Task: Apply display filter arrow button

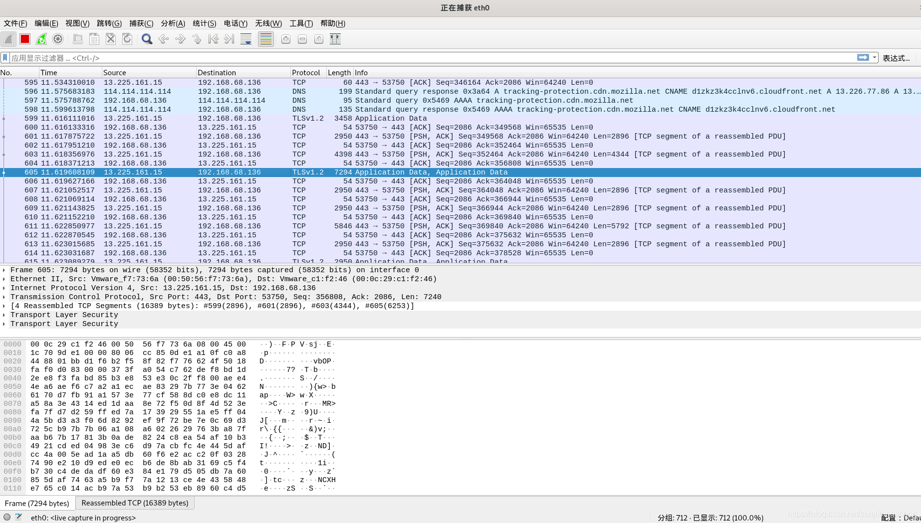Action: [x=863, y=58]
